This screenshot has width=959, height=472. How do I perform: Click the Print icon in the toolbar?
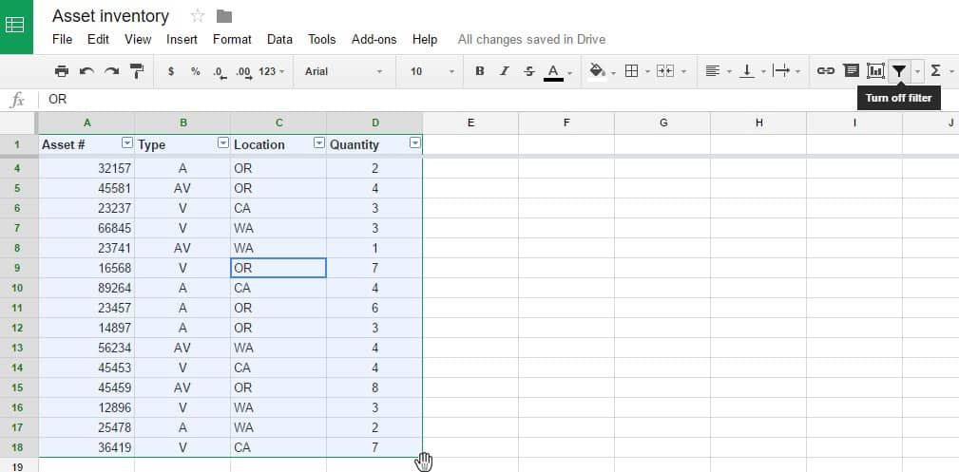(62, 71)
